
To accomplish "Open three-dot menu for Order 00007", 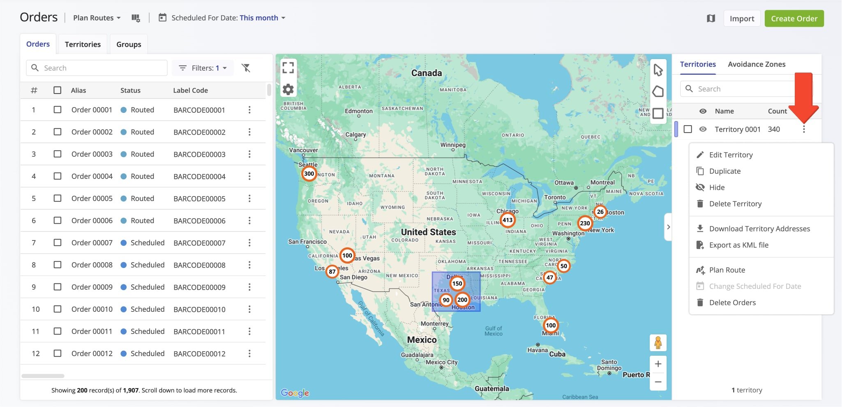I will coord(249,243).
